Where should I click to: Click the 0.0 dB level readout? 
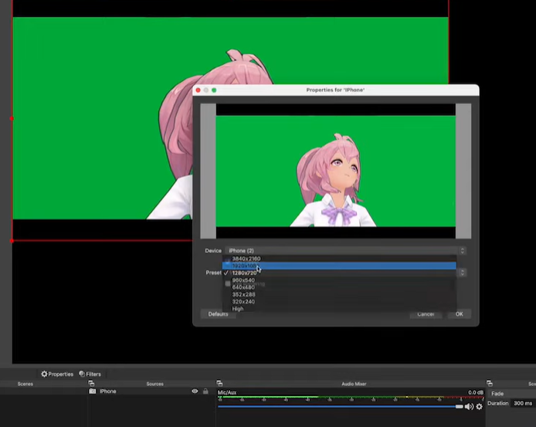pyautogui.click(x=476, y=392)
